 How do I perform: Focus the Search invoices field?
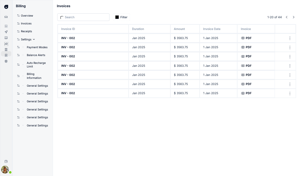(83, 17)
